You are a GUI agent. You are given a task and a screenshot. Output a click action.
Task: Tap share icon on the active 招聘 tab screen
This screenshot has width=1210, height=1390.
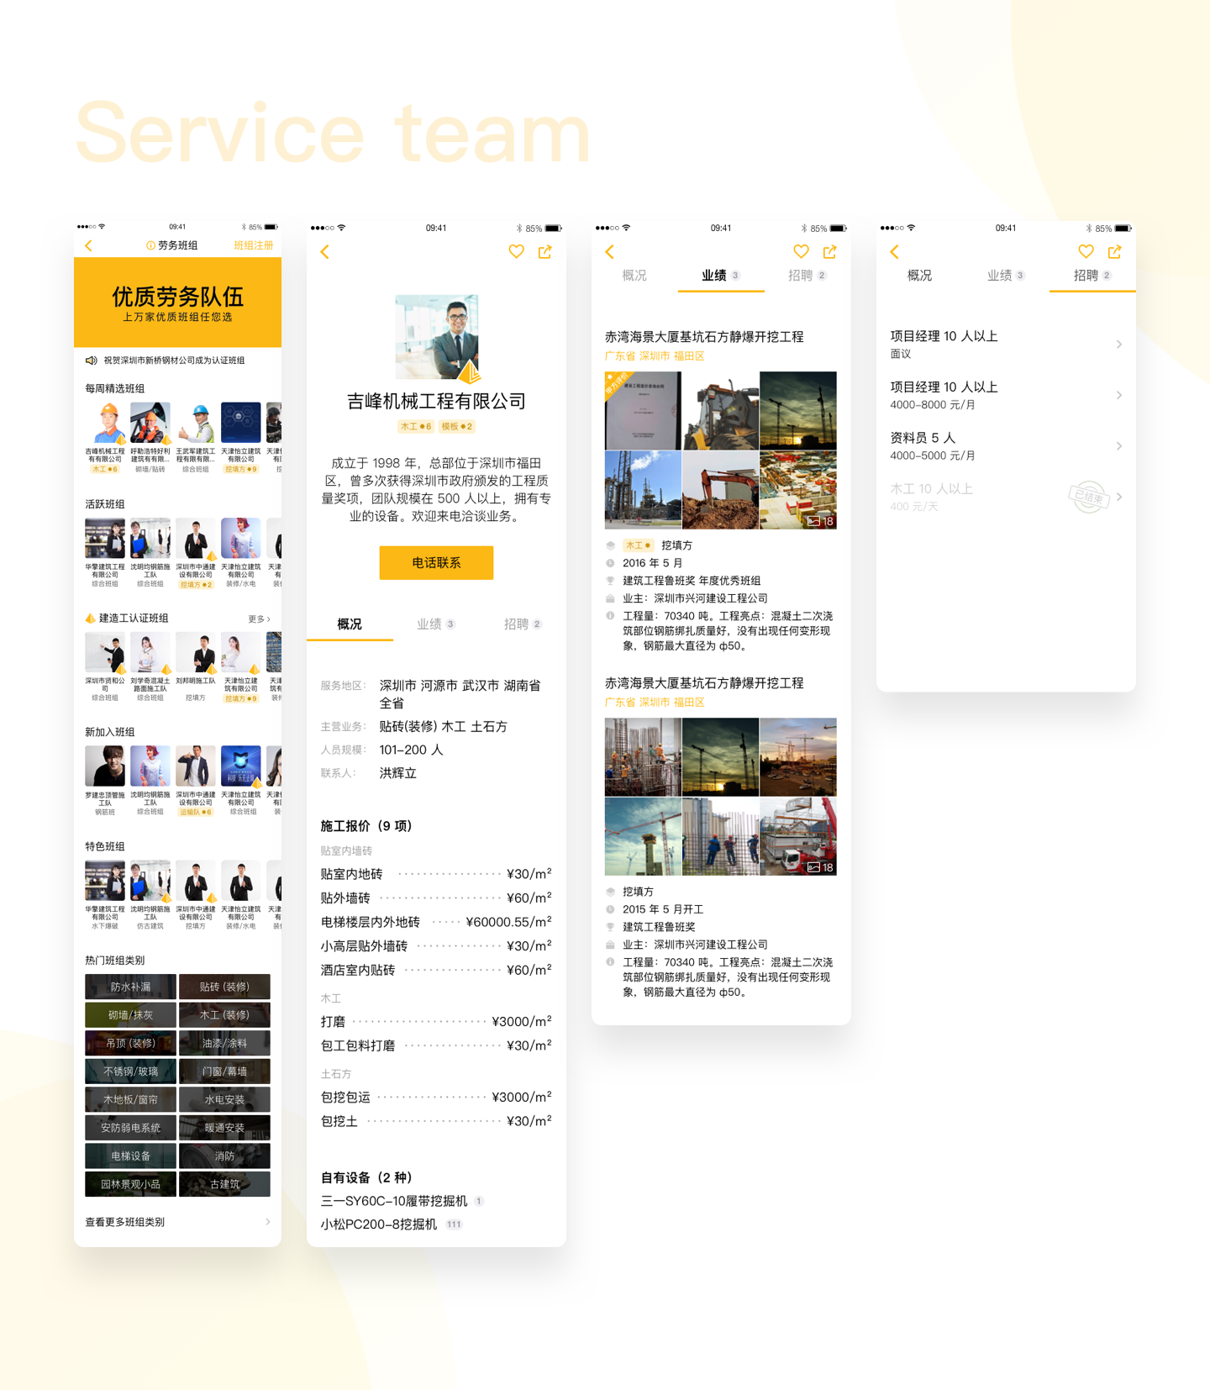[x=1115, y=252]
